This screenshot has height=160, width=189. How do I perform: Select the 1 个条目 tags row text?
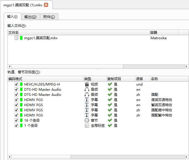pos(31,125)
